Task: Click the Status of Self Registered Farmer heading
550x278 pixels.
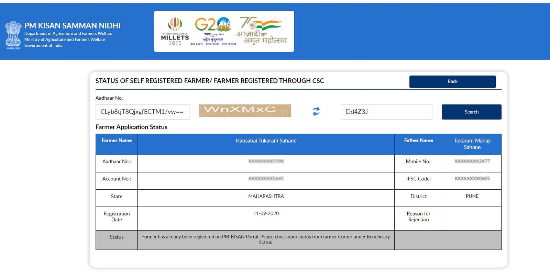Action: click(x=210, y=81)
